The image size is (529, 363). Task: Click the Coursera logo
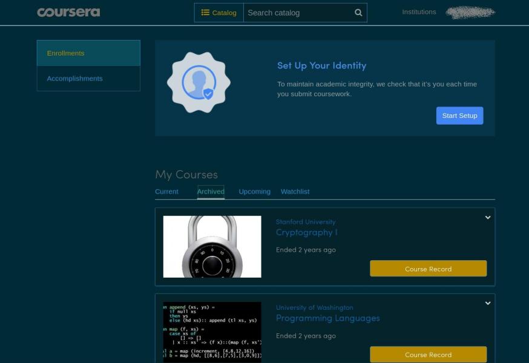[68, 12]
